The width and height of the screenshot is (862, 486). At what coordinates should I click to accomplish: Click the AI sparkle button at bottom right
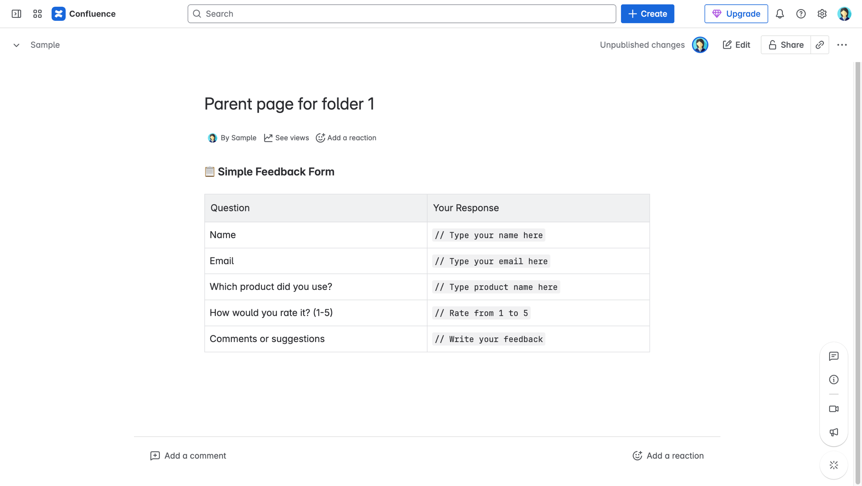click(834, 465)
